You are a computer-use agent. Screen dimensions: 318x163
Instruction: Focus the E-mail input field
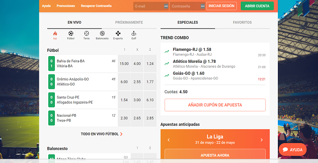[151, 6]
